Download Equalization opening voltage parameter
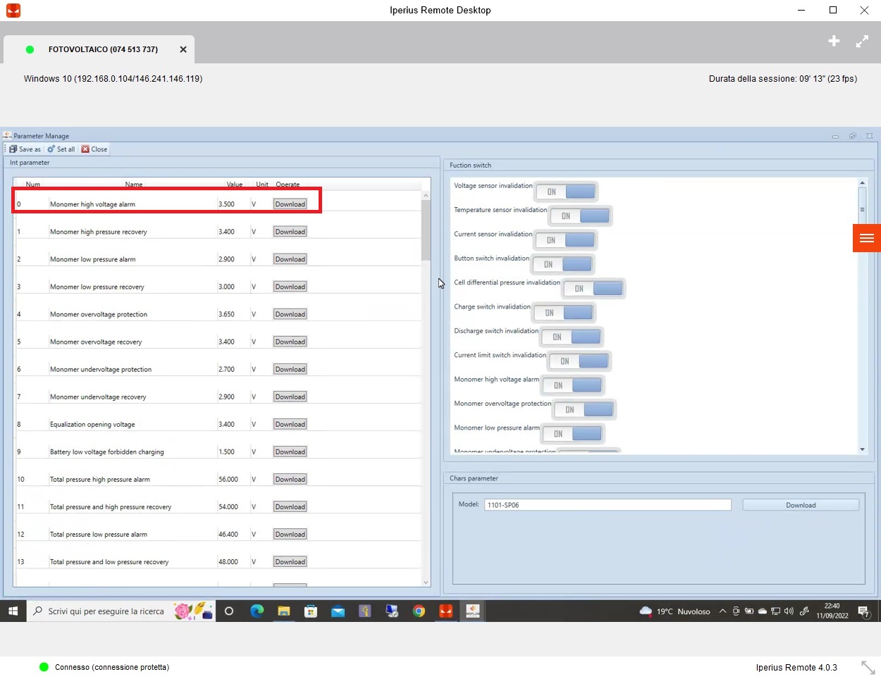The height and width of the screenshot is (679, 881). [290, 424]
